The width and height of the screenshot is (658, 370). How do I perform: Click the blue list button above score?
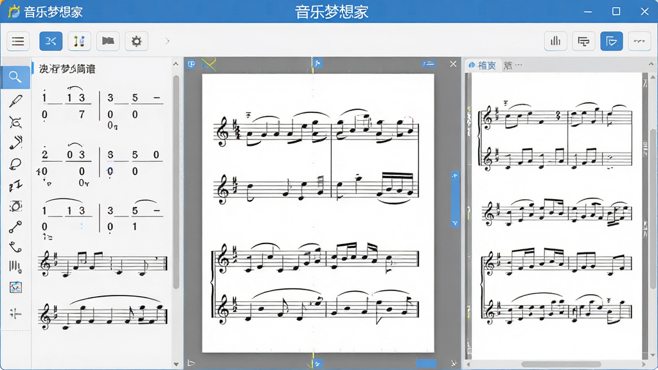tap(429, 64)
